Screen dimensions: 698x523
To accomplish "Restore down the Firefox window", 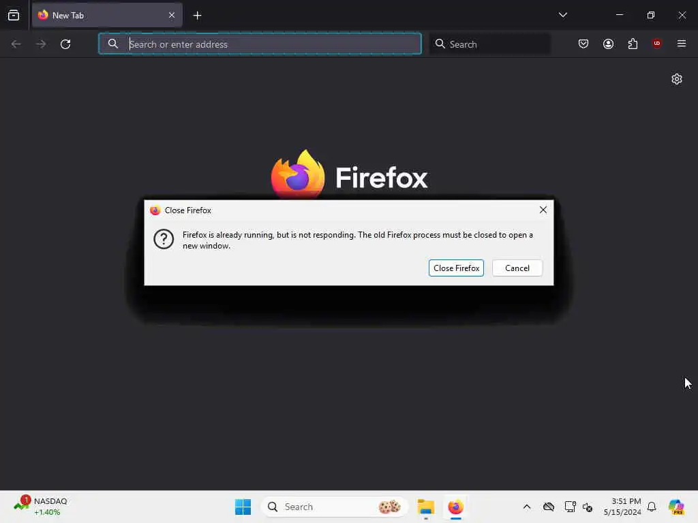I will (650, 15).
